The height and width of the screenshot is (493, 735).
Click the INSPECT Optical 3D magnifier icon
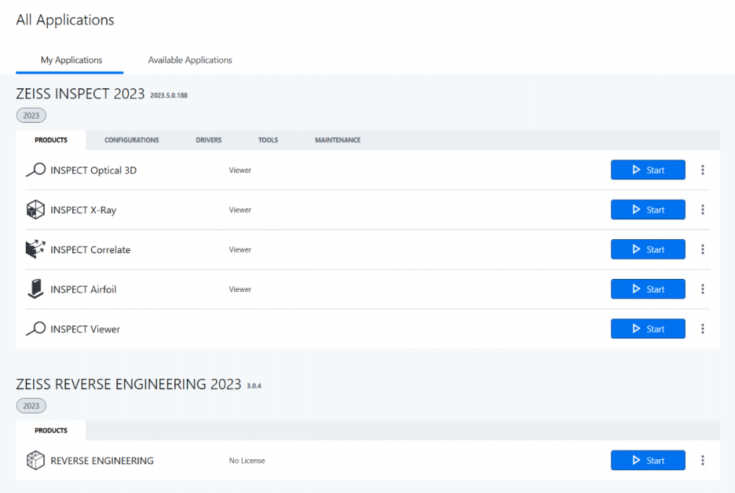[x=35, y=170]
